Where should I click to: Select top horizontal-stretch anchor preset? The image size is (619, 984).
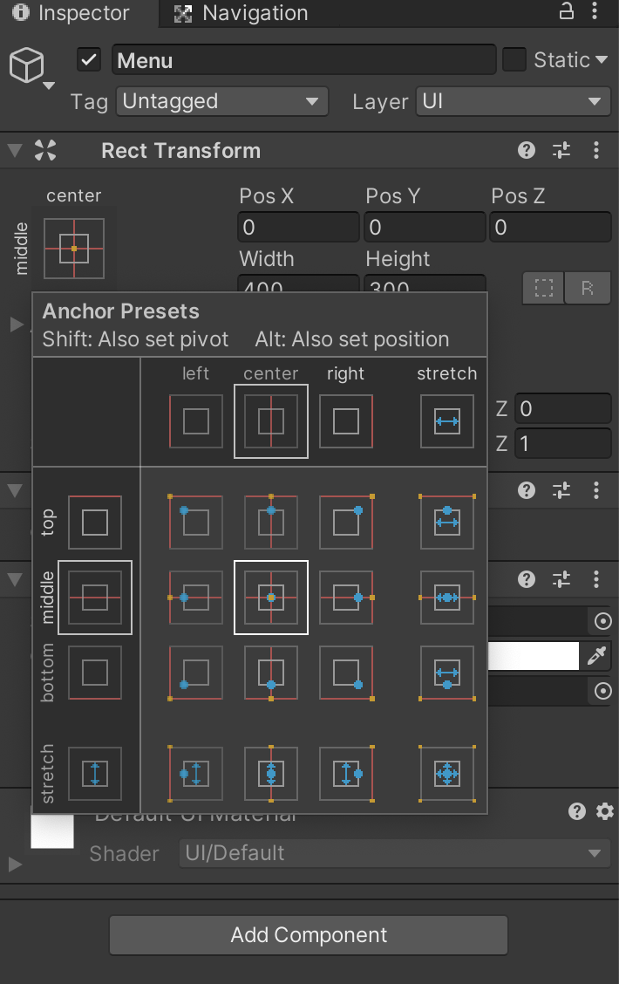(x=446, y=523)
